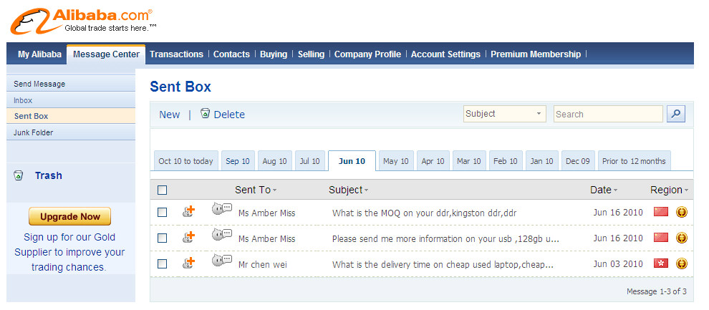Select the Mar 10 tab

click(469, 161)
